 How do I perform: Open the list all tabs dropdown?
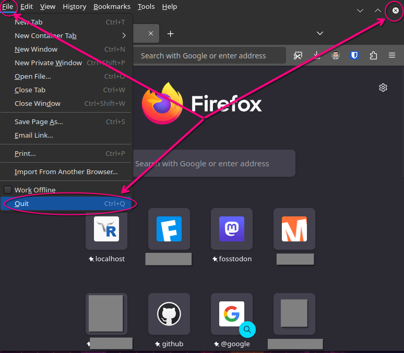coord(320,33)
